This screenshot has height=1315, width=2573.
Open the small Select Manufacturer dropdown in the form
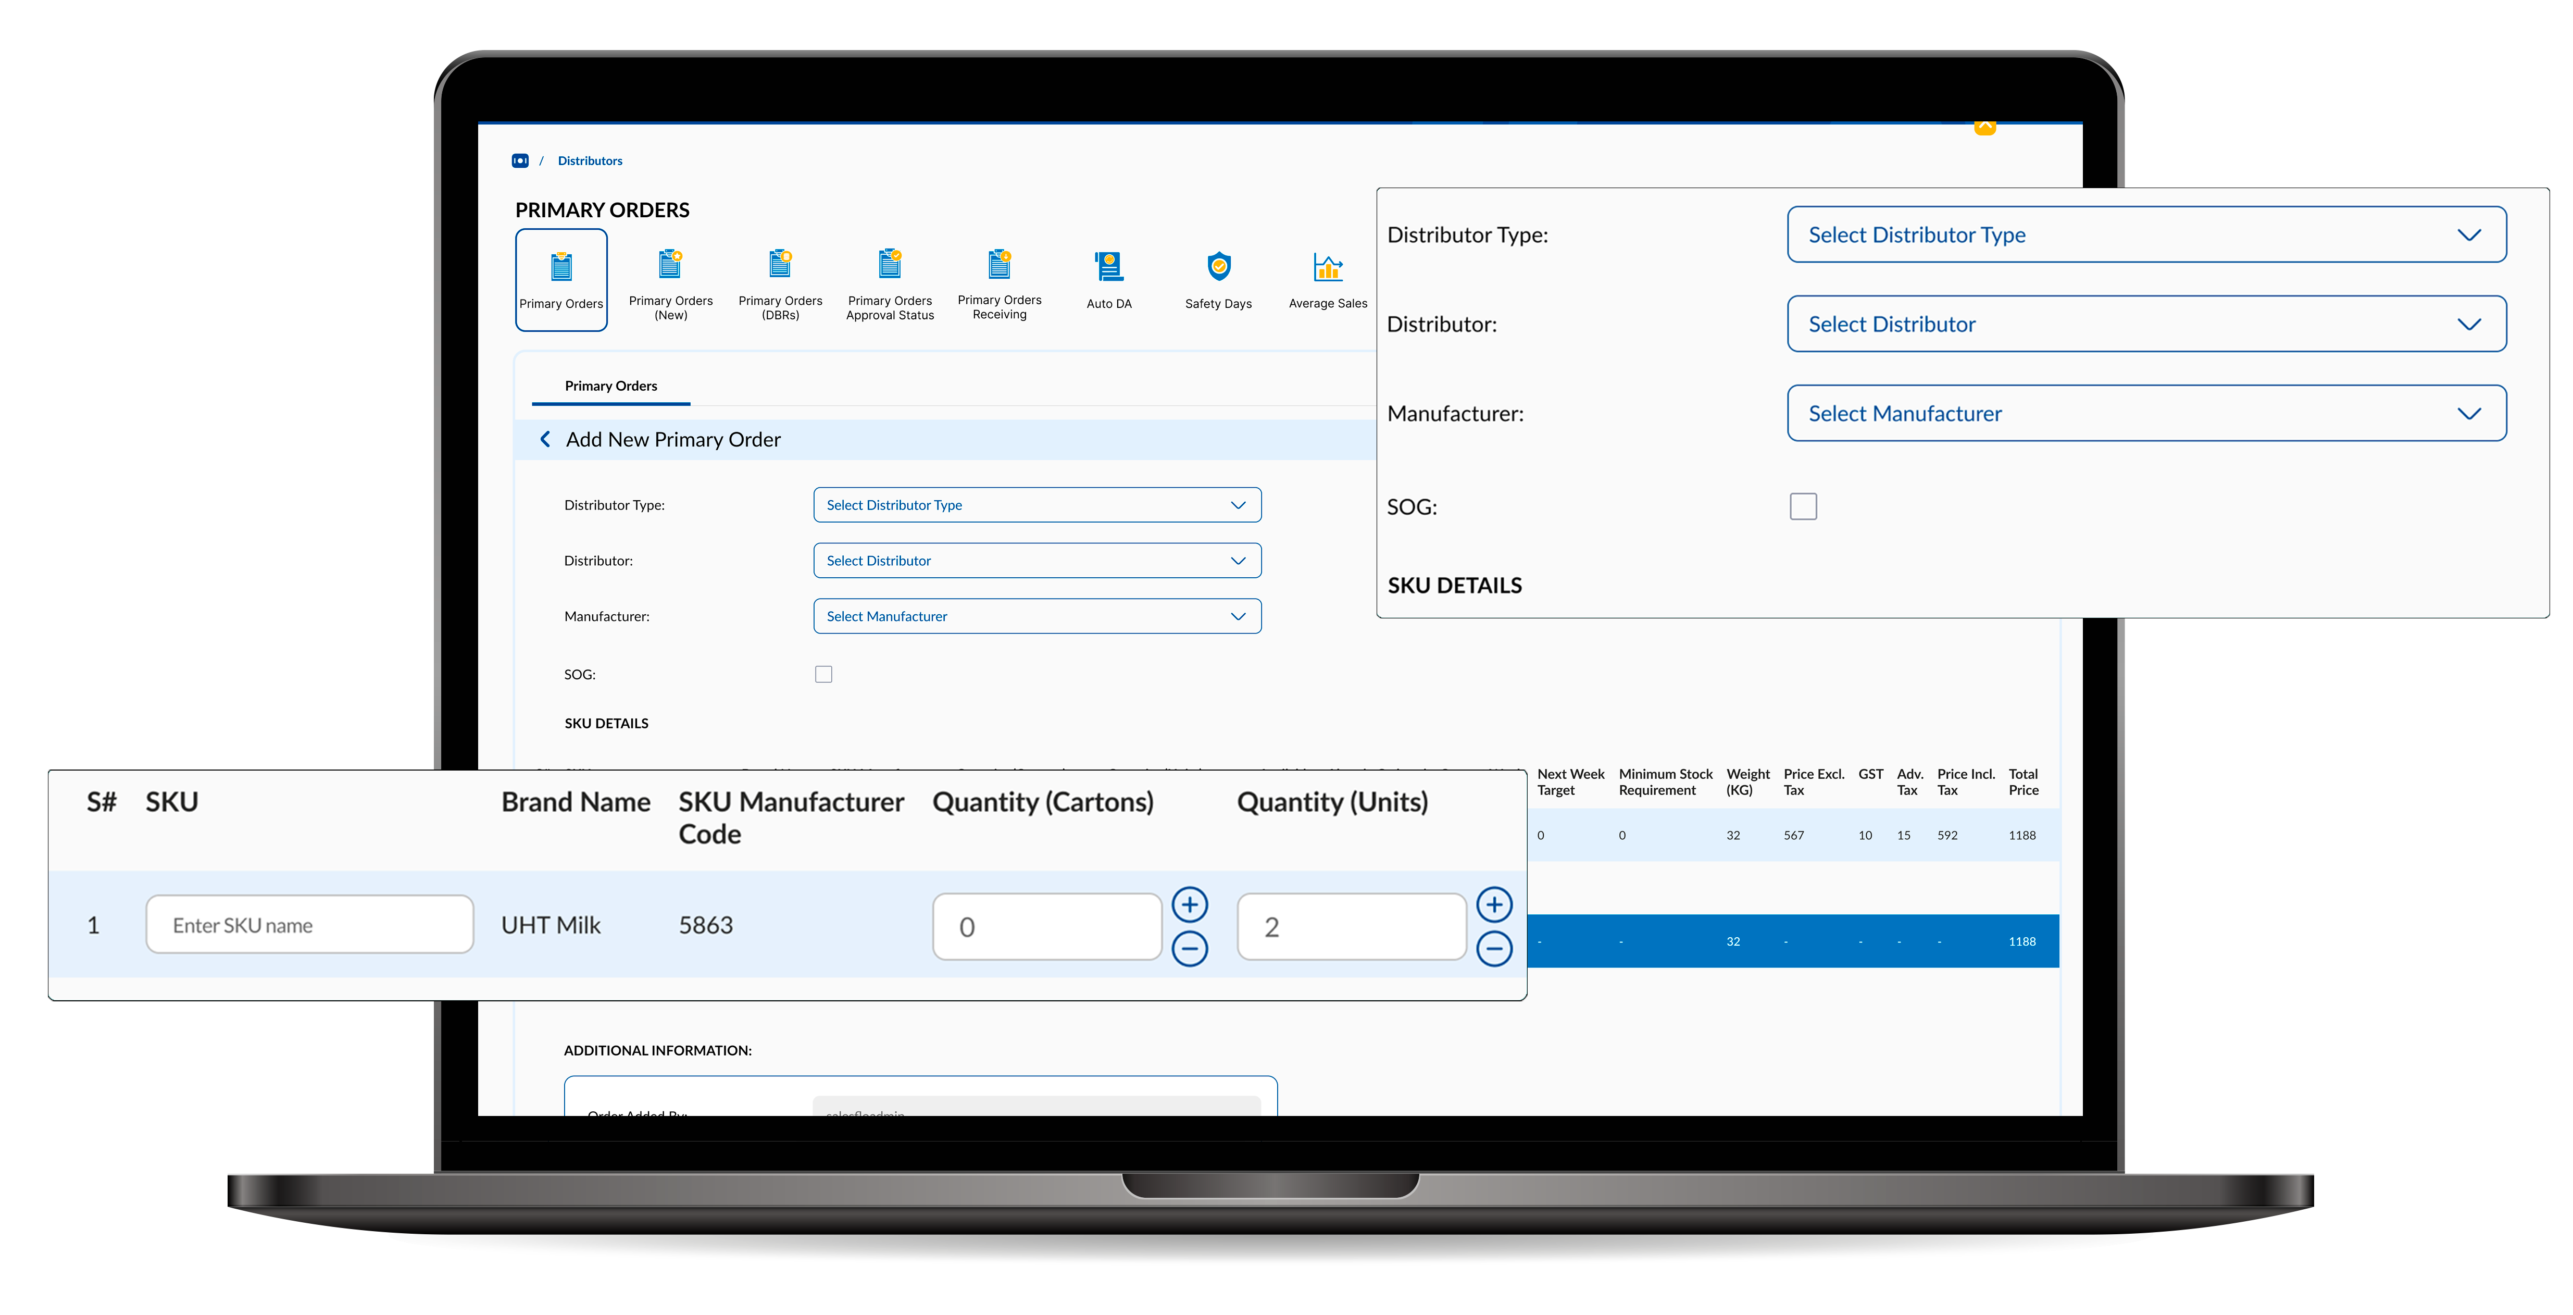1037,616
